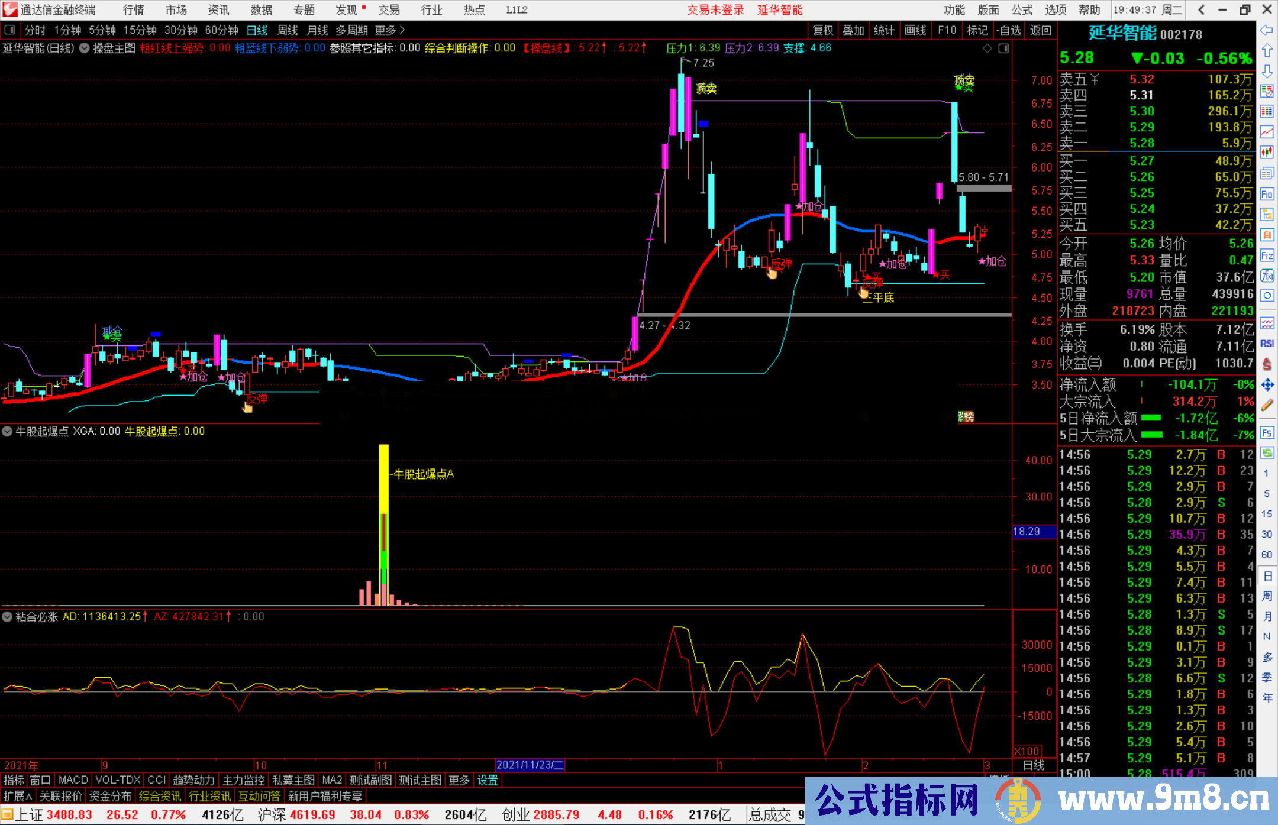
Task: Toggle the 牛股起爆点 panel circle arrow
Action: pos(7,432)
